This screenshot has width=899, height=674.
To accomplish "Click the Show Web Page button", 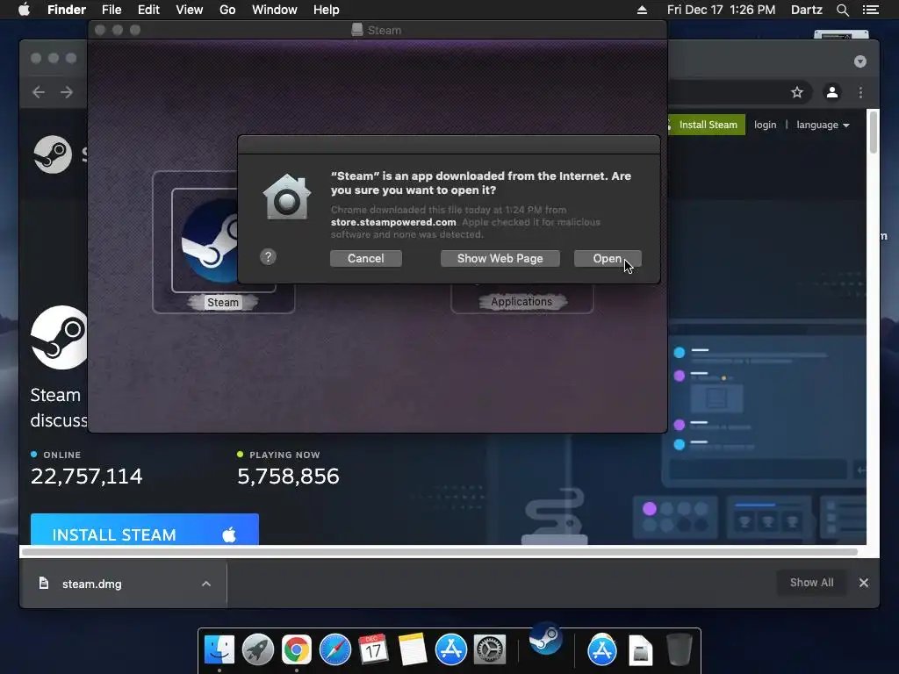I will (x=500, y=259).
